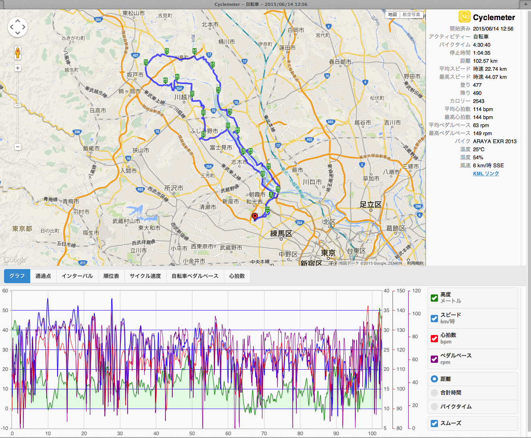
Task: Toggle the ペダルペース cadence graph checkbox
Action: [434, 359]
